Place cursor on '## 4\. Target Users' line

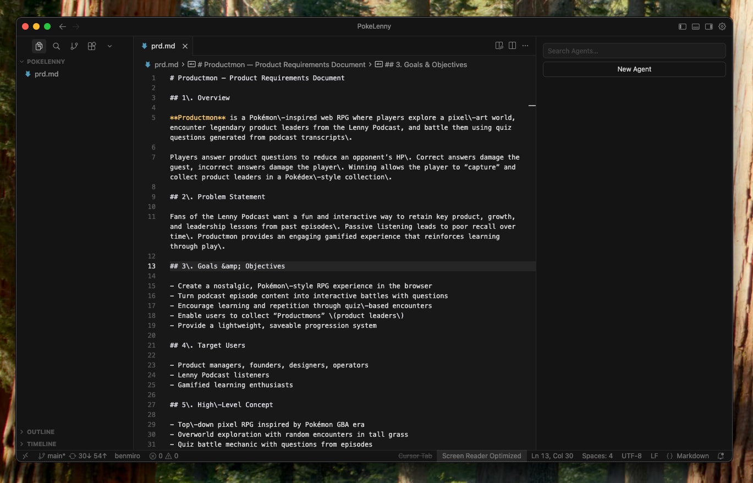[207, 345]
